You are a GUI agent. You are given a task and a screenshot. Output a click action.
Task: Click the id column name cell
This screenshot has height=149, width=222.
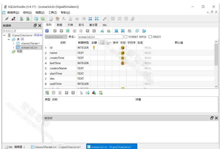pos(63,48)
